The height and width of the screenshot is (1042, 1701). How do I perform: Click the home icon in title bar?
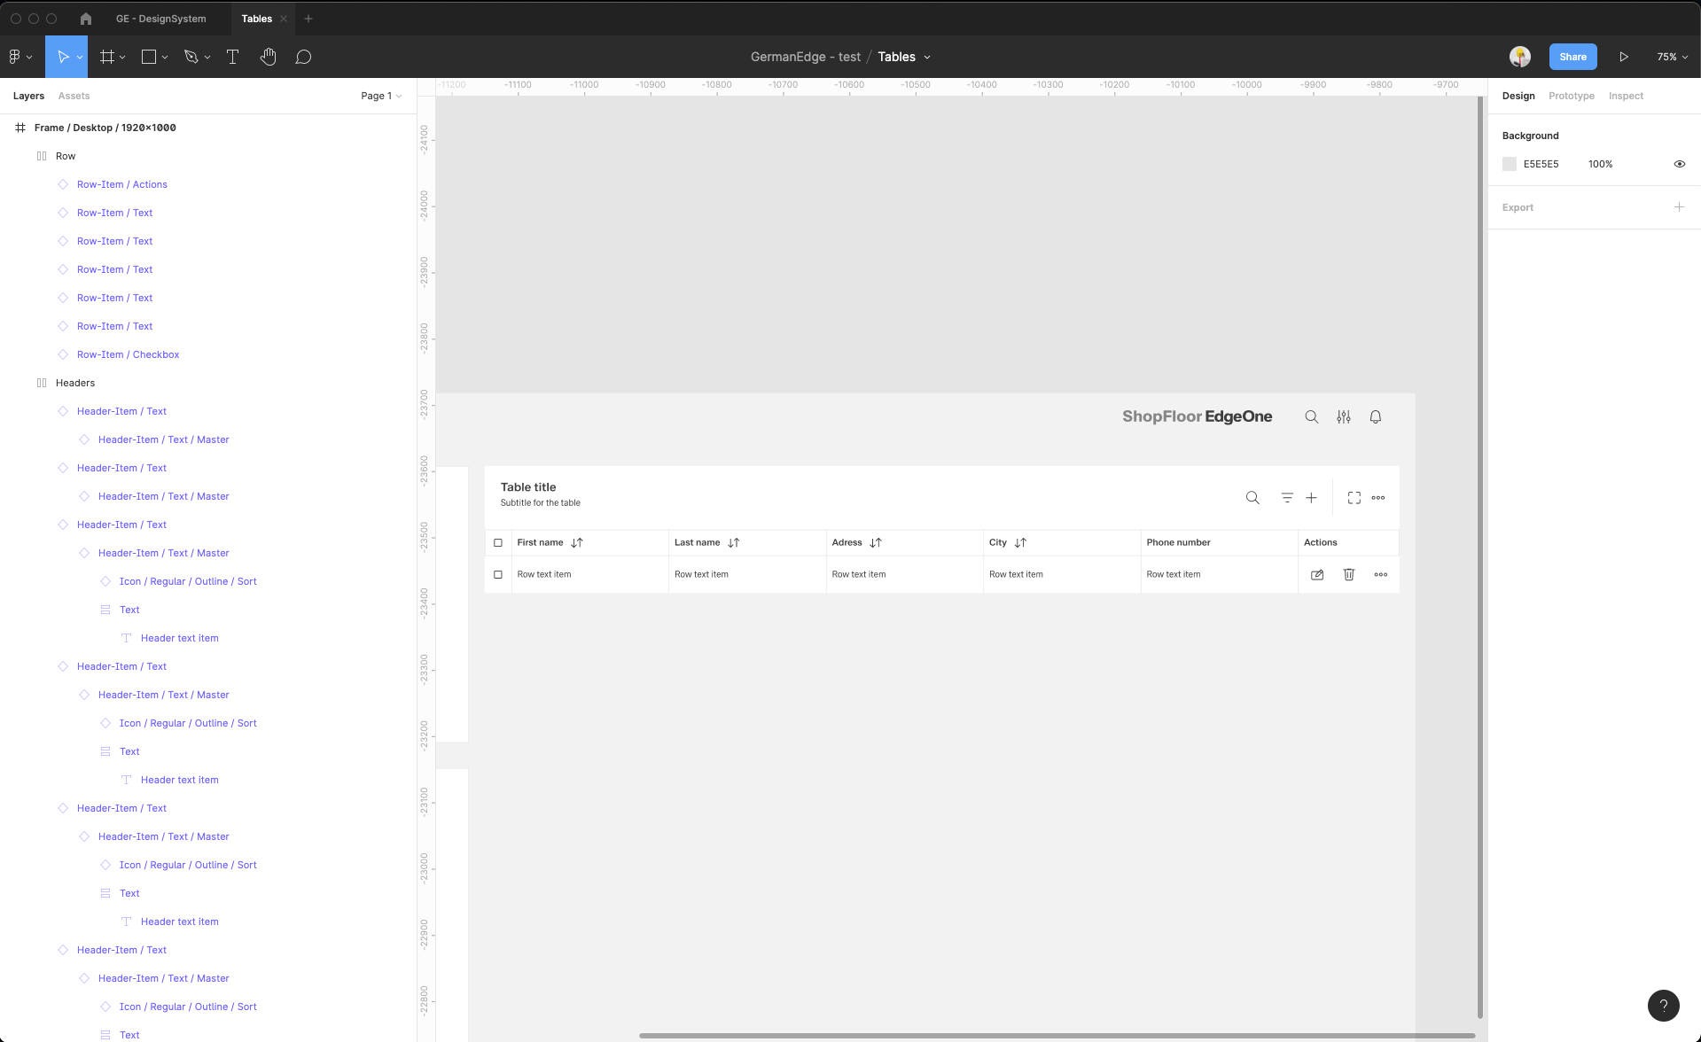pyautogui.click(x=86, y=19)
